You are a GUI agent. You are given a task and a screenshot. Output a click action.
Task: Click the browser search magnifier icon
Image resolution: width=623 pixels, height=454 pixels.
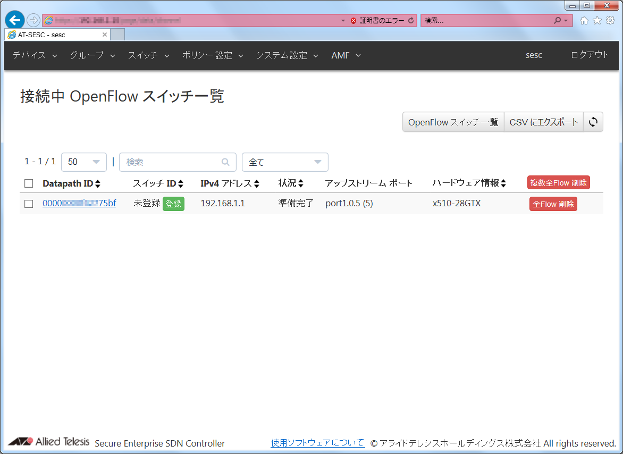pos(558,20)
